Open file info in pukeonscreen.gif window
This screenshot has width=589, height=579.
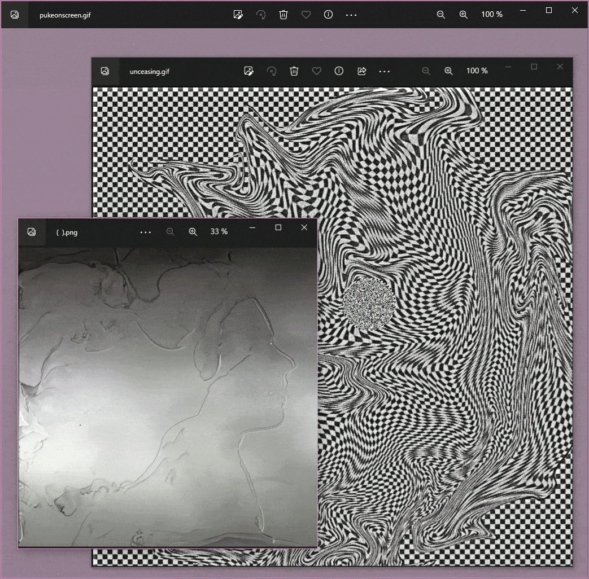(328, 15)
